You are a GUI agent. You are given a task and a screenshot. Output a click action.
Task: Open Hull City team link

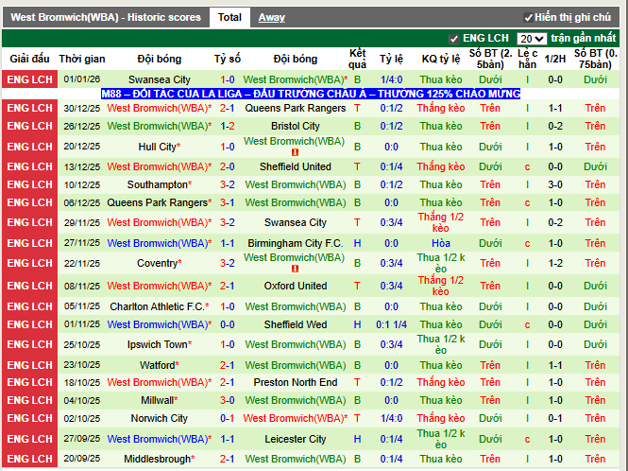click(x=157, y=147)
